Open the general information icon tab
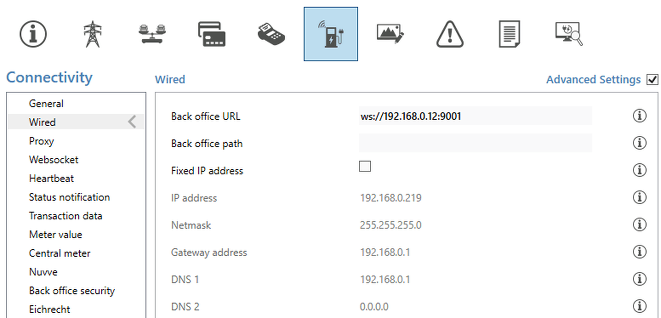This screenshot has width=661, height=318. [33, 34]
